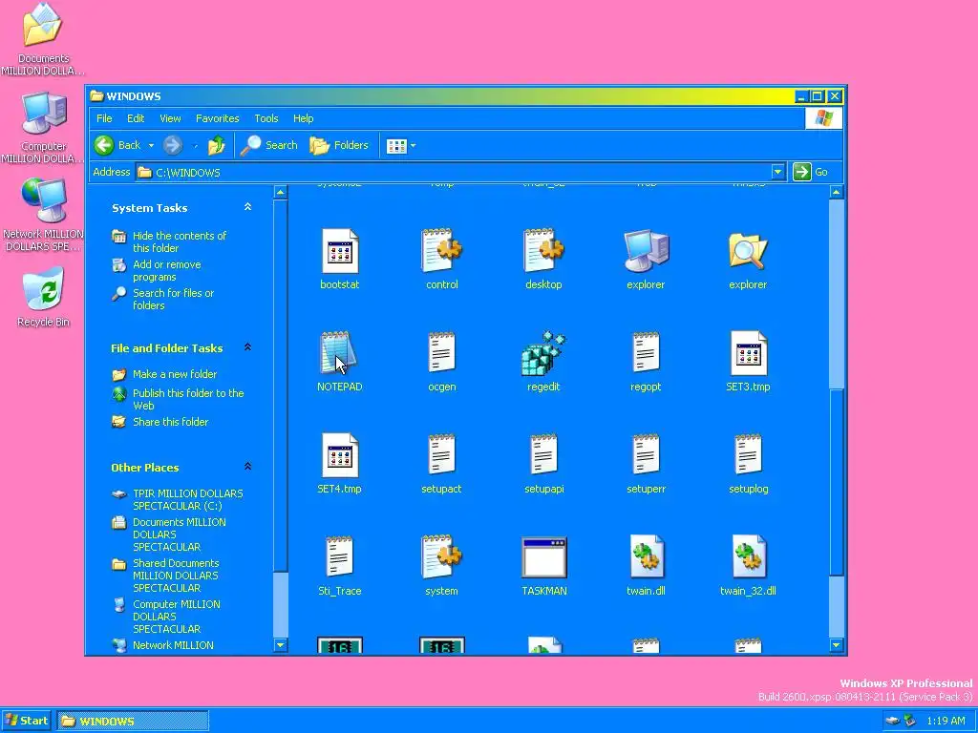Select the SET3.tmp file icon

pyautogui.click(x=749, y=353)
